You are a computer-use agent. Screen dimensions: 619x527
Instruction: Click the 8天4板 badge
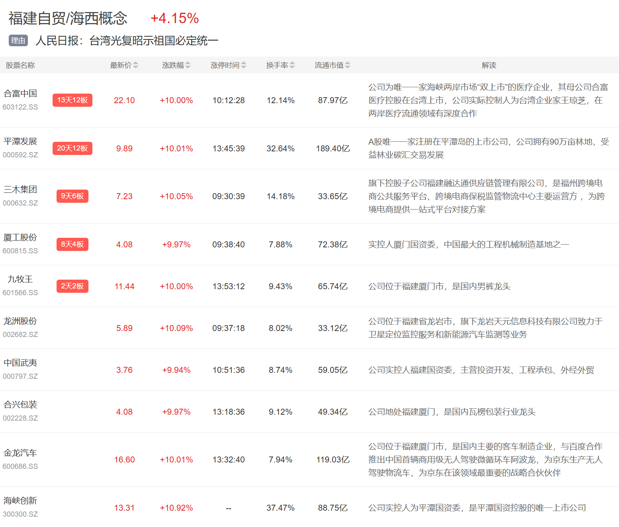click(x=72, y=244)
